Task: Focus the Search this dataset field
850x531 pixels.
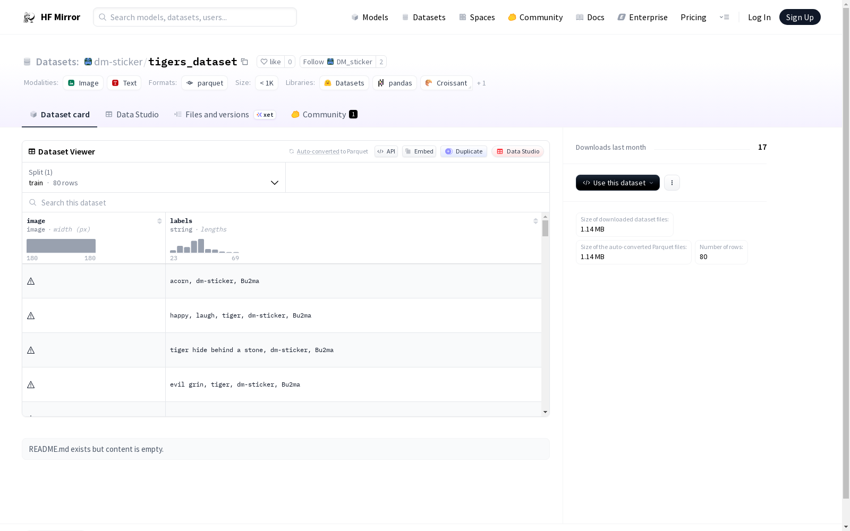Action: tap(286, 203)
